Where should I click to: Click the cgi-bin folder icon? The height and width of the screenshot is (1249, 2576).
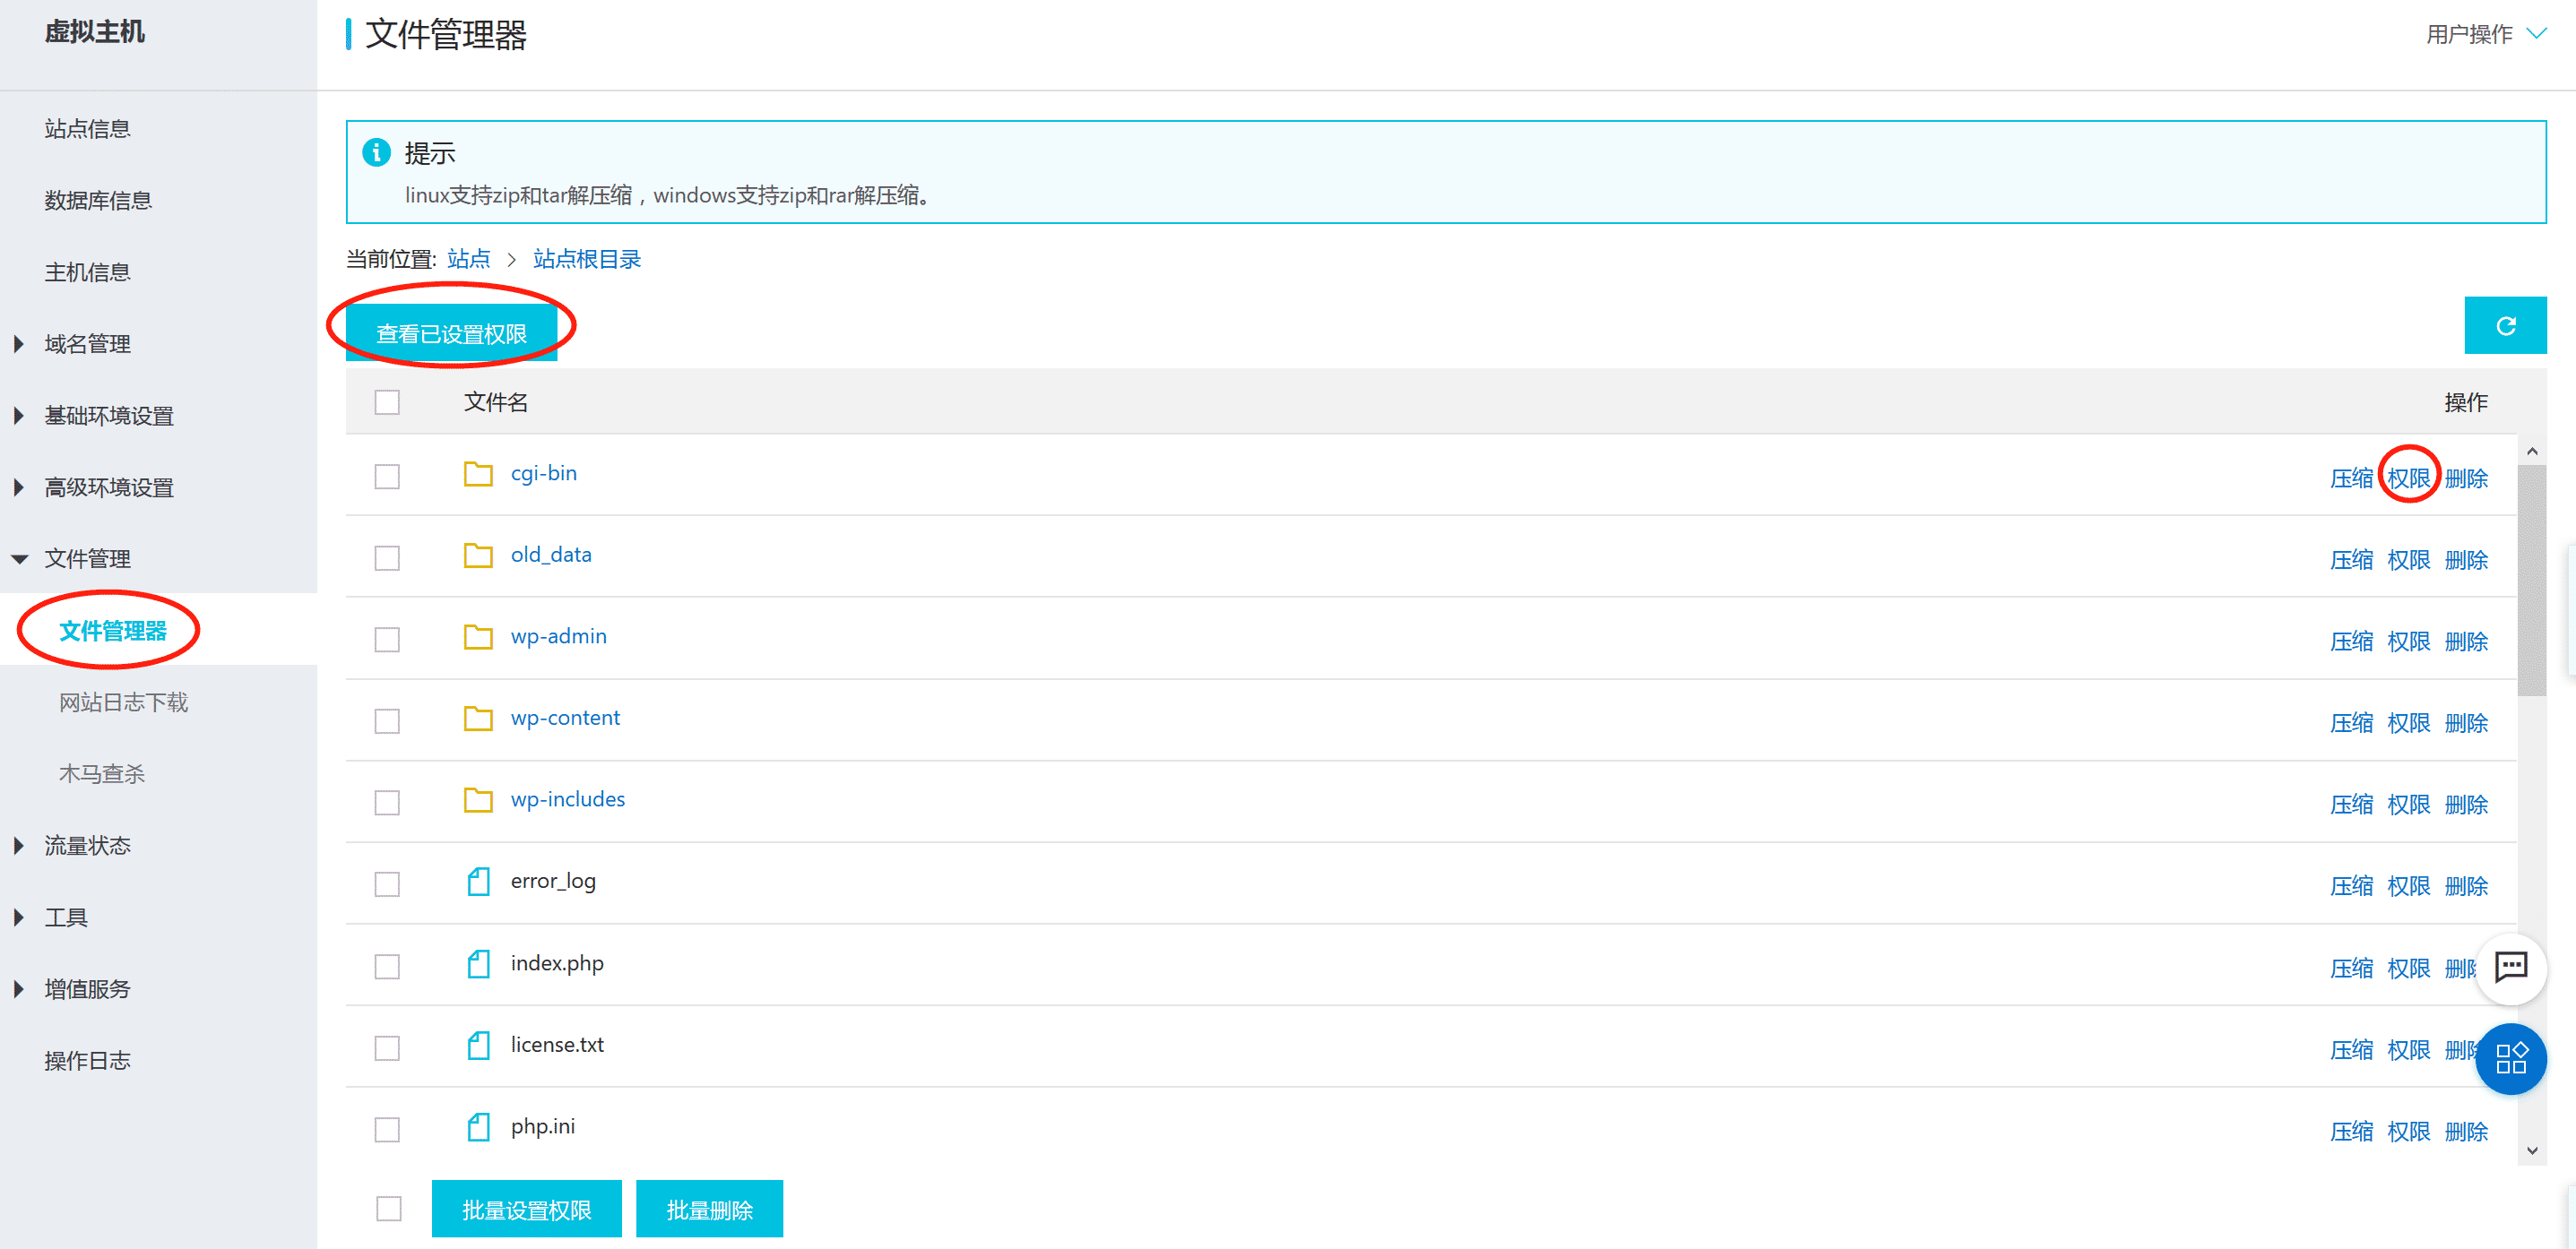click(x=478, y=474)
